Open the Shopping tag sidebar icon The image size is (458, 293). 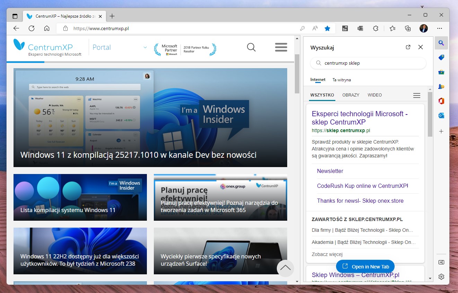pos(441,57)
